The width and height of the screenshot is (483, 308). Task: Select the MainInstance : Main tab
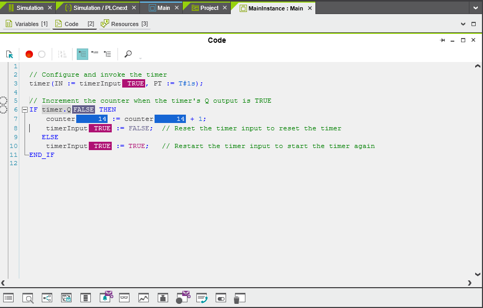276,8
